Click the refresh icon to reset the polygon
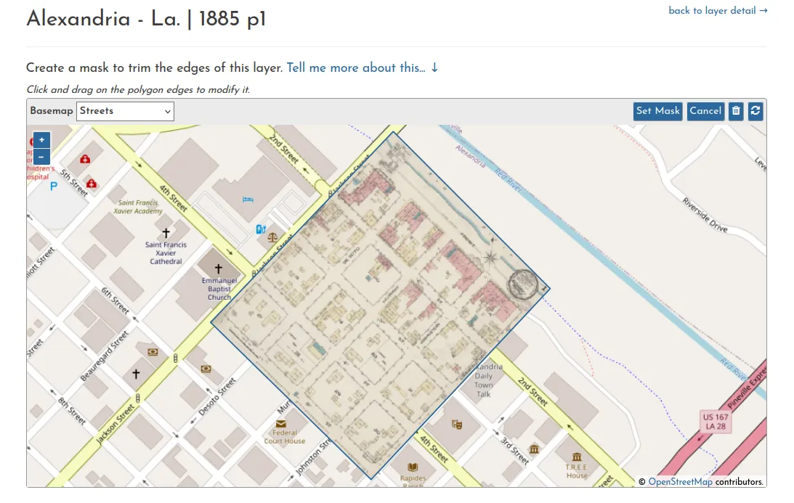 (755, 111)
